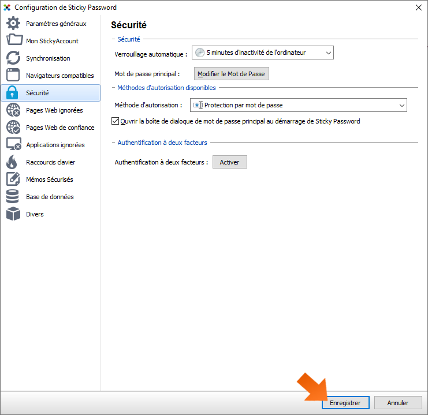Click the flame icon for Raccourcis clavier
The height and width of the screenshot is (415, 428).
coord(12,162)
